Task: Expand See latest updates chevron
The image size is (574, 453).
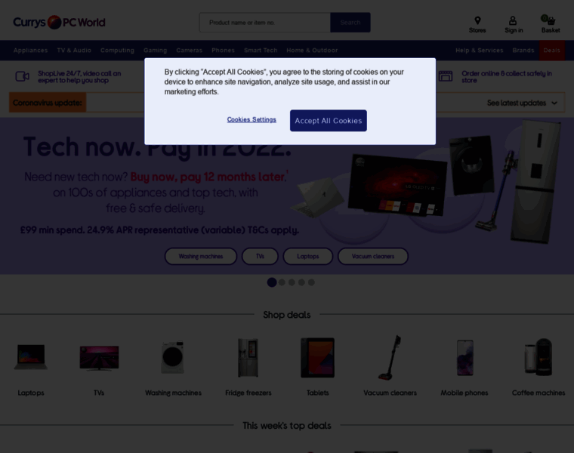Action: click(554, 103)
